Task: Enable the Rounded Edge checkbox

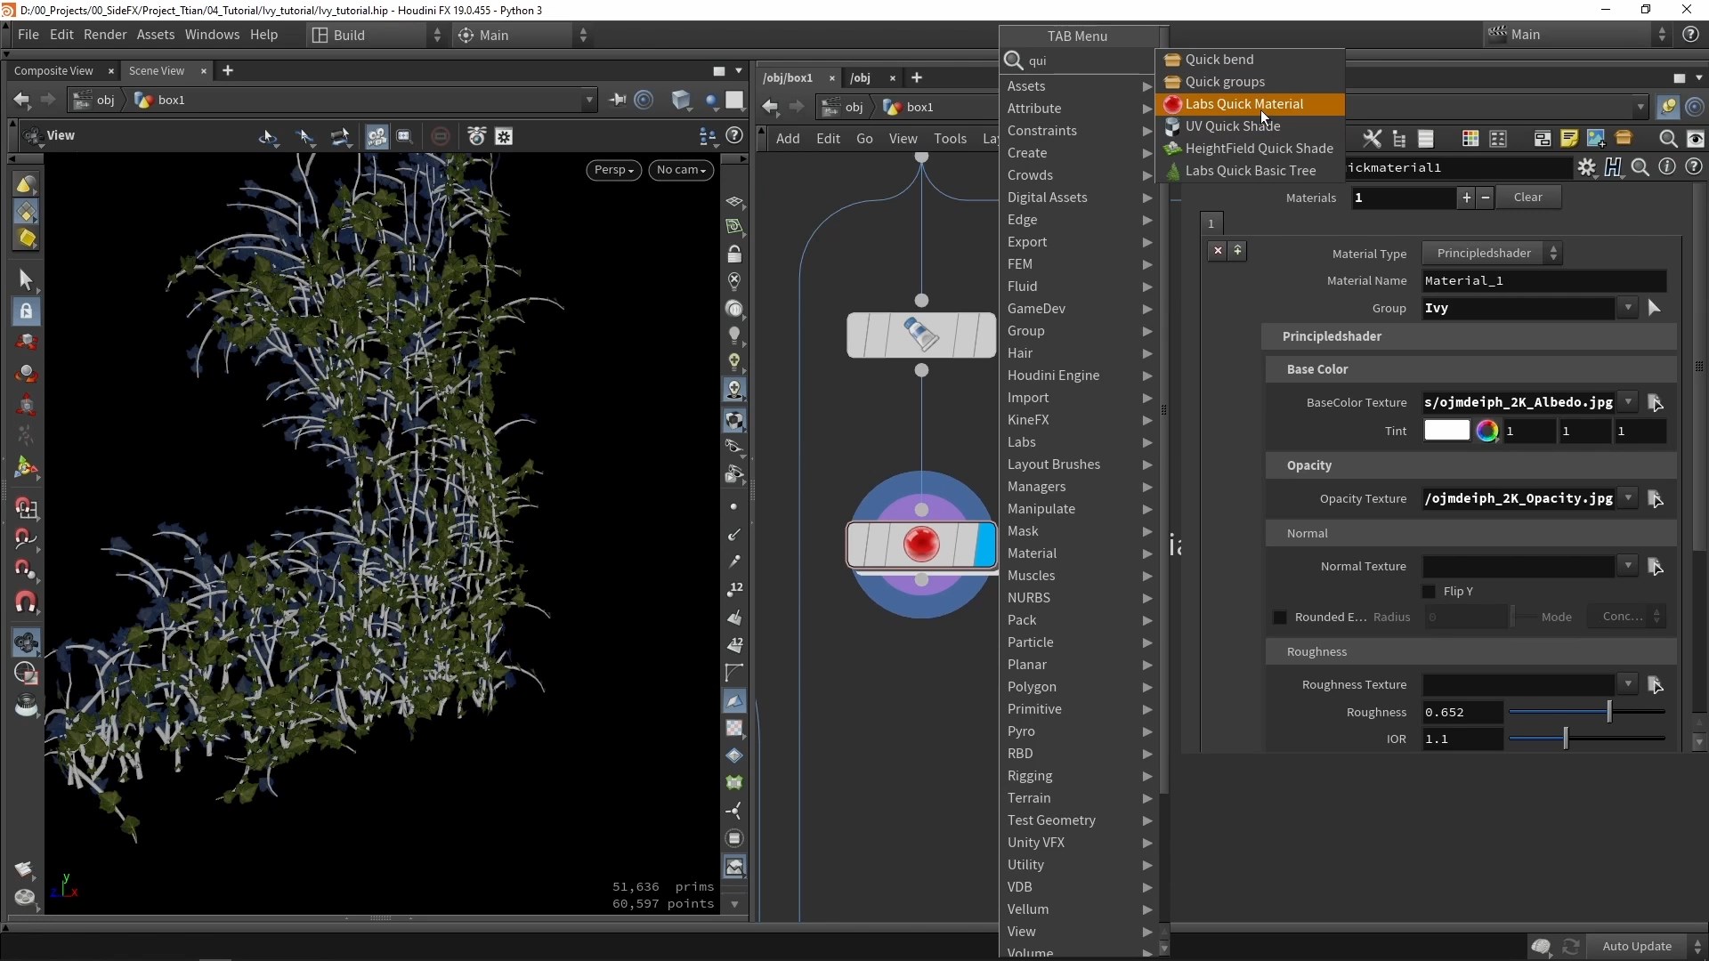Action: [x=1280, y=618]
